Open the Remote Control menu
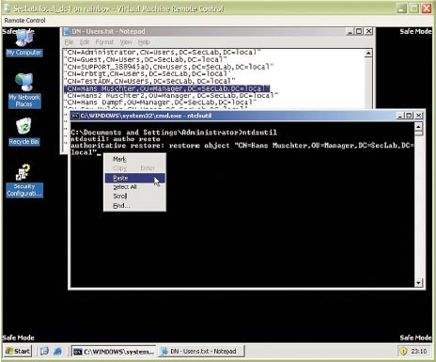Screen dimensions: 436x362 tap(24, 21)
